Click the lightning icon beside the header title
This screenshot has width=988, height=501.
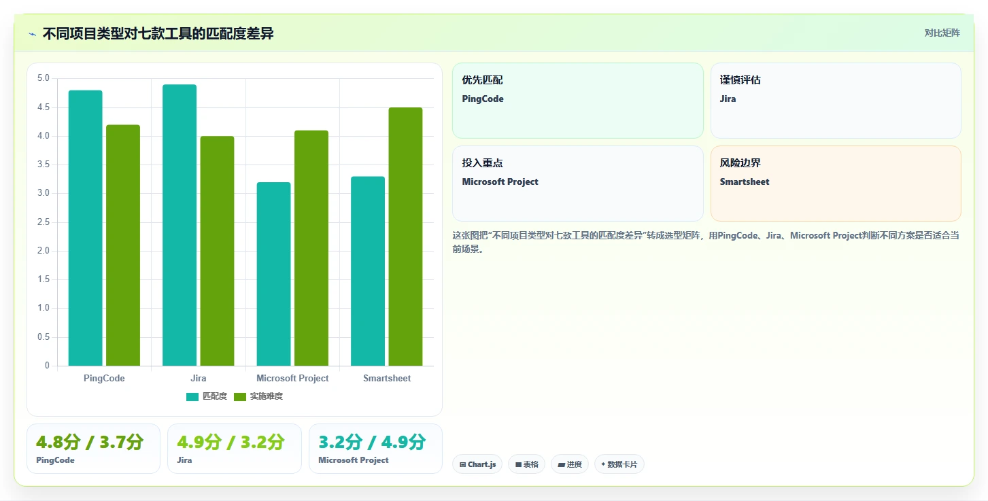[x=32, y=34]
